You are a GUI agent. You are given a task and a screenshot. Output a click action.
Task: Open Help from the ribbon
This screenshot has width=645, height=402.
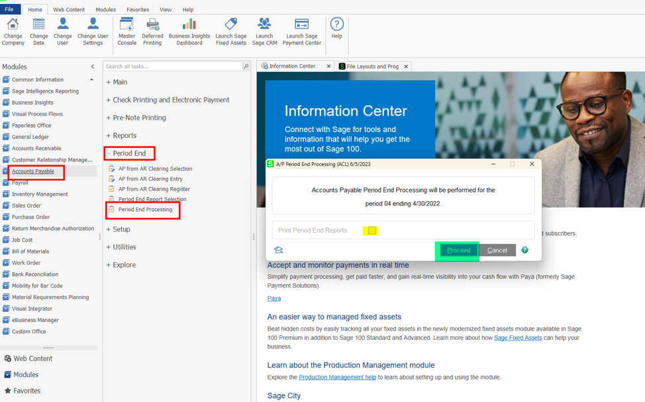pyautogui.click(x=336, y=28)
